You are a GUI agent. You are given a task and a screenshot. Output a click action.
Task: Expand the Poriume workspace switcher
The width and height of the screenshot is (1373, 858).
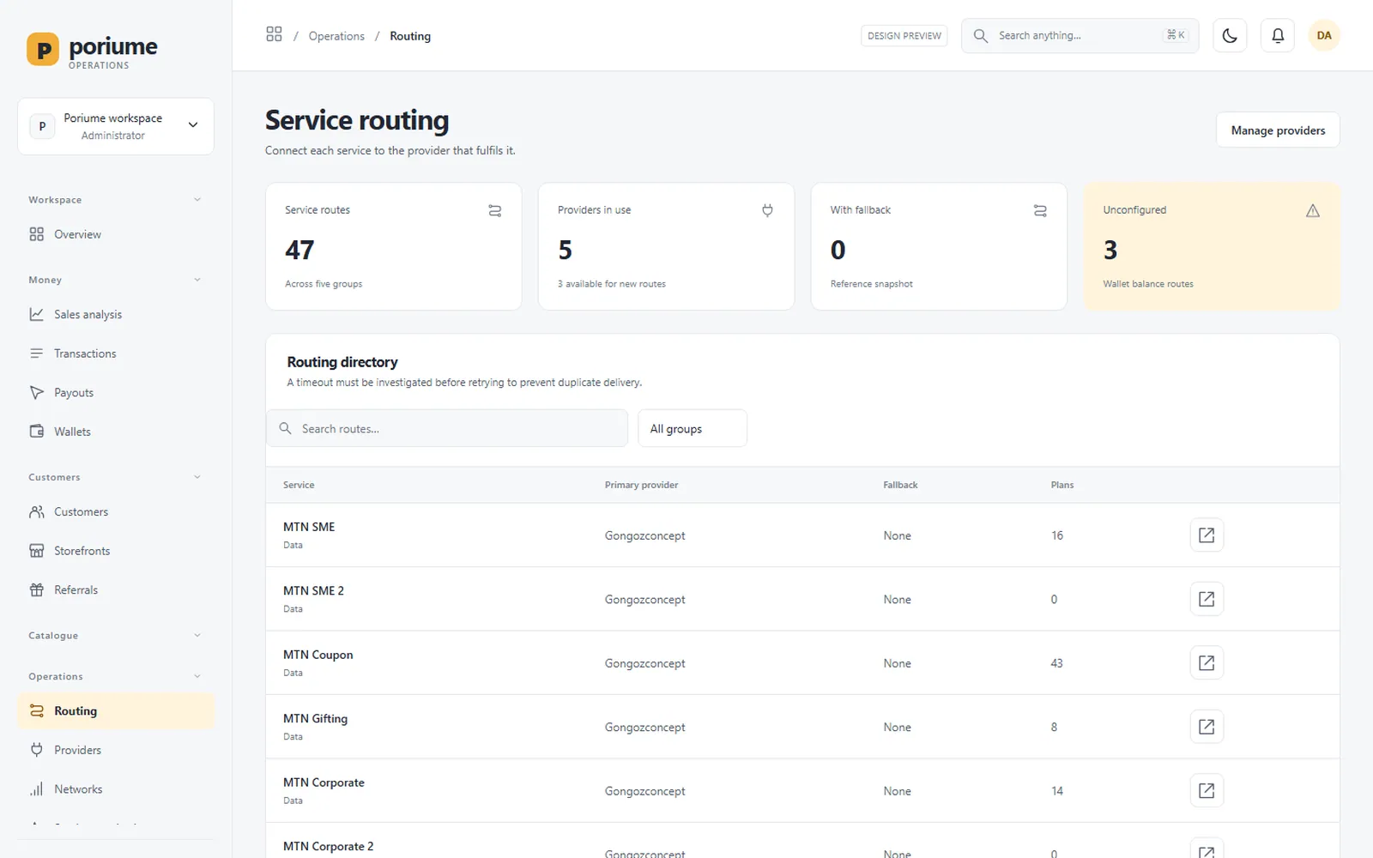(116, 126)
